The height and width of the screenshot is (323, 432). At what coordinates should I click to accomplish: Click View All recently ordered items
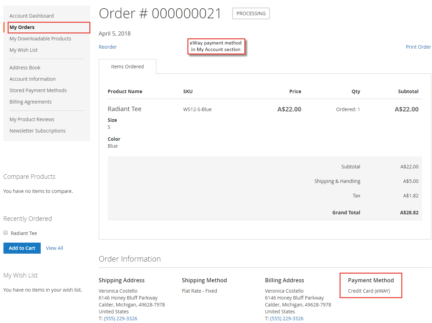coord(54,248)
